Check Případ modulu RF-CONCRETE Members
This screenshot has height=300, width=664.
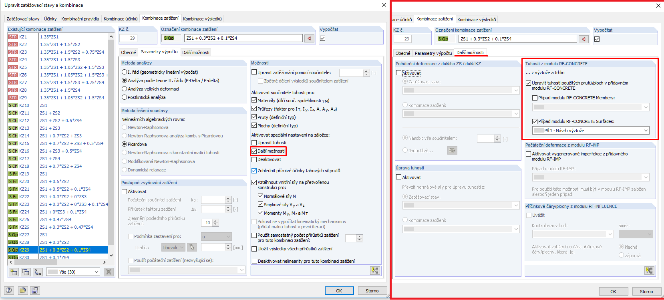click(x=535, y=98)
